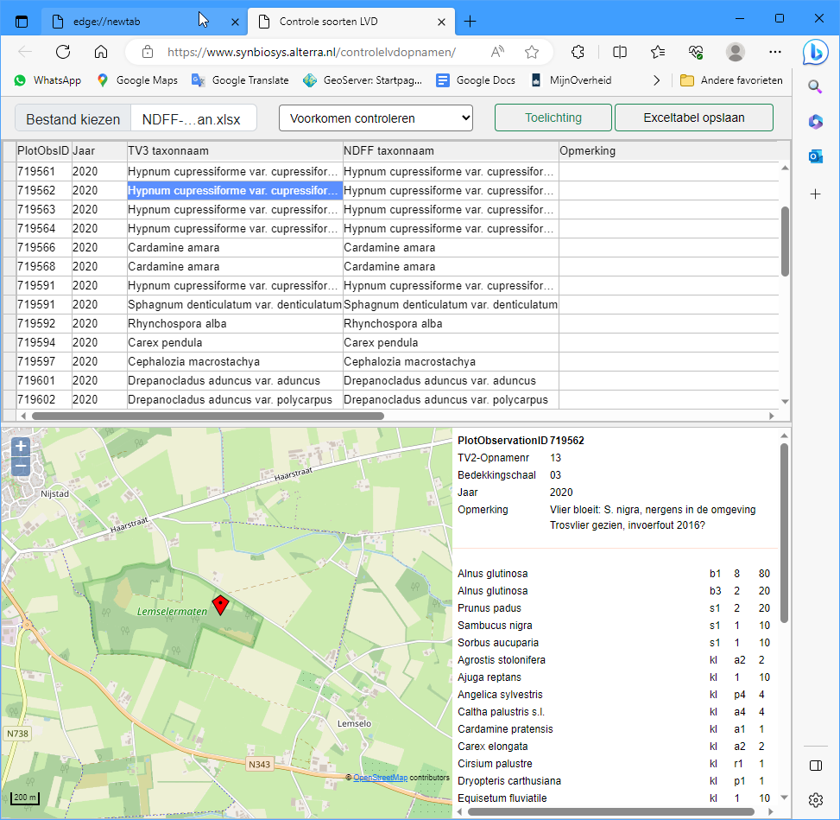840x820 pixels.
Task: Open the Outlook sidebar app
Action: pyautogui.click(x=815, y=156)
